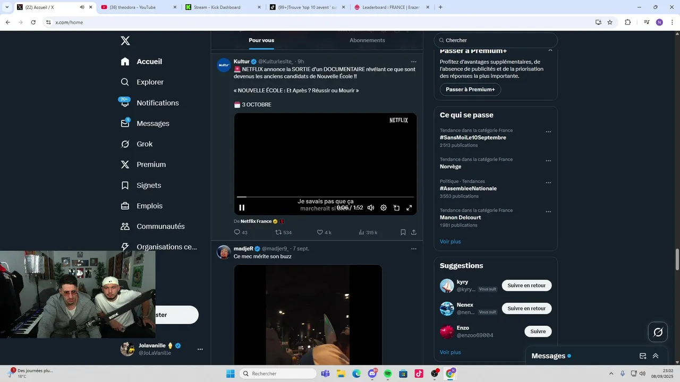Seek on the Netflix video progress bar

(325, 197)
